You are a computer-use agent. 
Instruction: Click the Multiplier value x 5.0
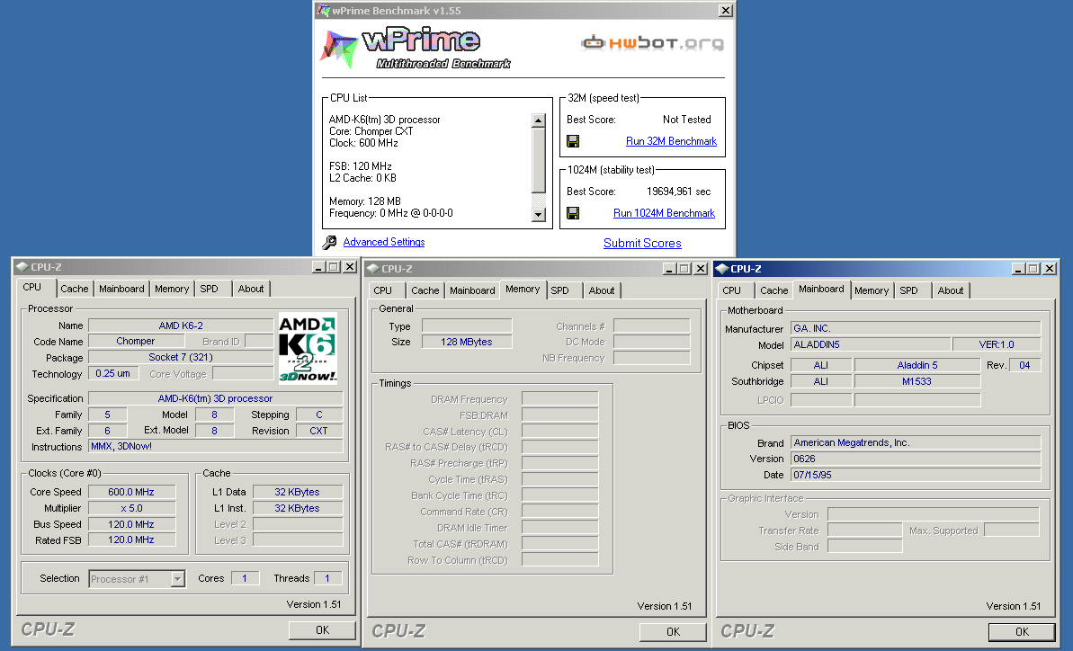131,508
